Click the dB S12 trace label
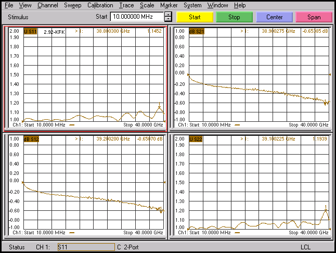The image size is (336, 253). [x=31, y=139]
